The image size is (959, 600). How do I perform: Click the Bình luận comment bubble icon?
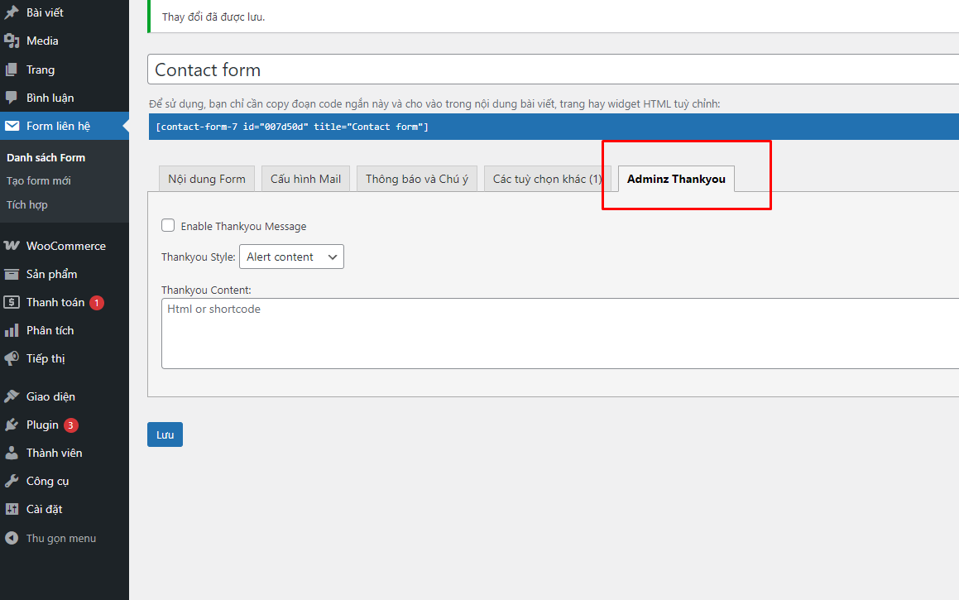point(12,98)
